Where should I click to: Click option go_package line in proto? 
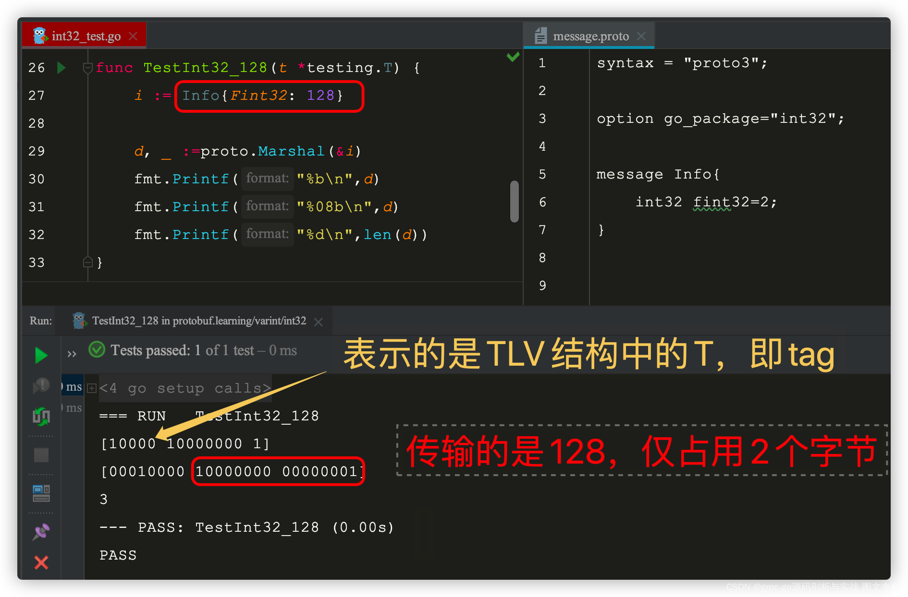[x=720, y=119]
